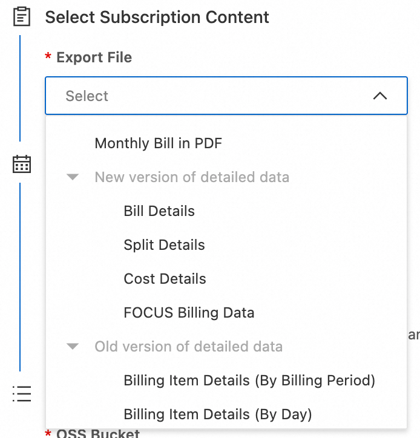Image resolution: width=420 pixels, height=438 pixels.
Task: Click the New version of detailed data label
Action: (192, 177)
